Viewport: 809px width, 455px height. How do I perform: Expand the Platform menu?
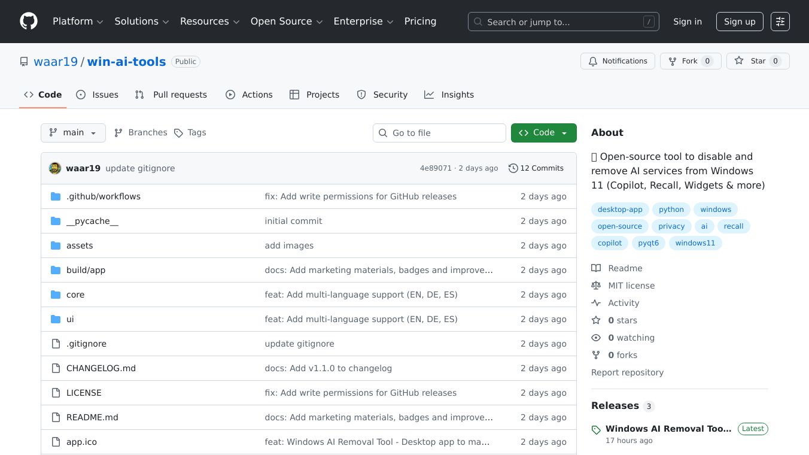pos(78,22)
